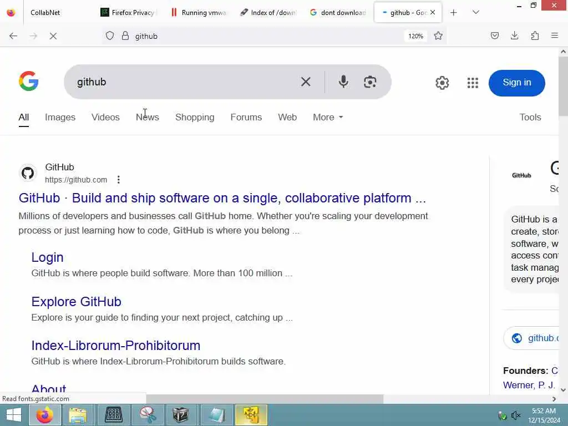
Task: Open the Firefox hamburger menu
Action: tap(555, 36)
